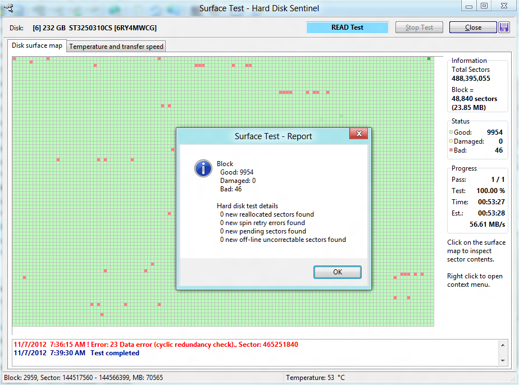The width and height of the screenshot is (519, 385).
Task: Select the 'Test completed' log entry
Action: [76, 353]
